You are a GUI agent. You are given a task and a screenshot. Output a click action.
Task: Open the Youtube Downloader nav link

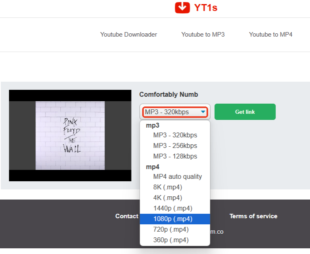(x=128, y=35)
